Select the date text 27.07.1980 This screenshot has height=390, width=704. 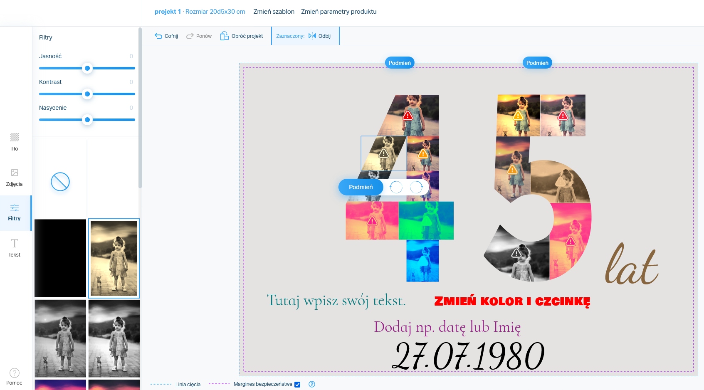click(469, 356)
